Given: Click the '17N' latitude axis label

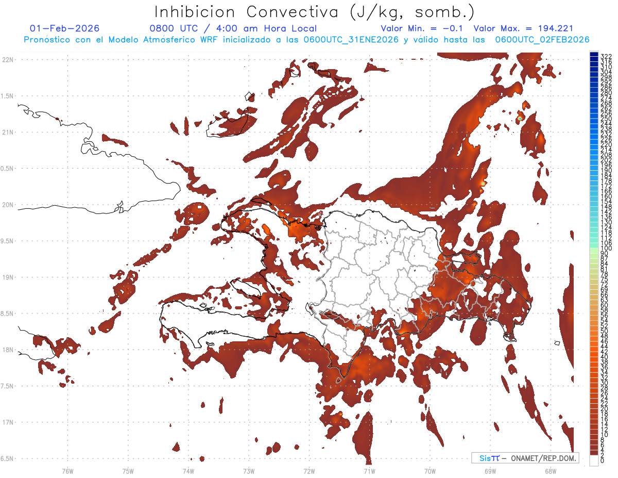Looking at the screenshot, I should click(7, 423).
